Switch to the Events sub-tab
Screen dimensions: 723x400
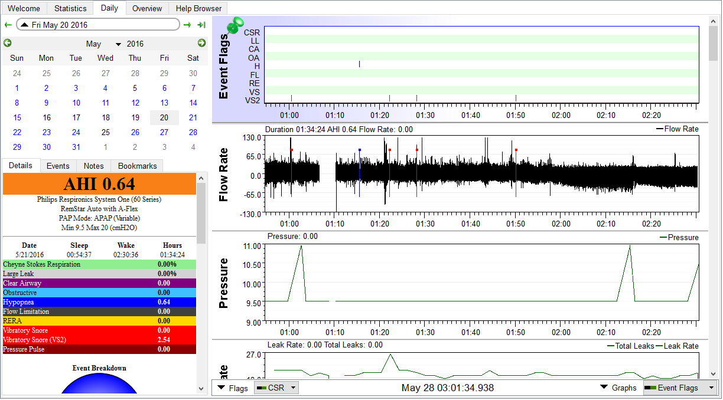tap(58, 166)
